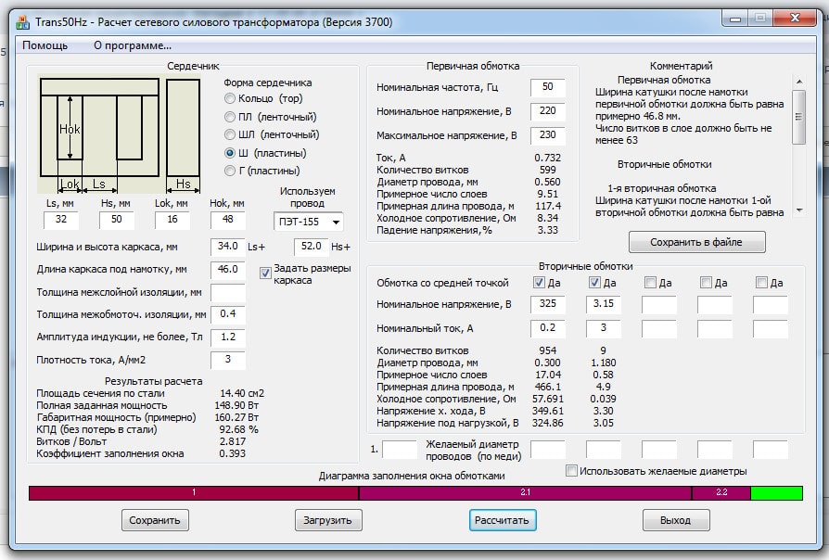Click the comment scrollbar up arrow

click(x=799, y=82)
